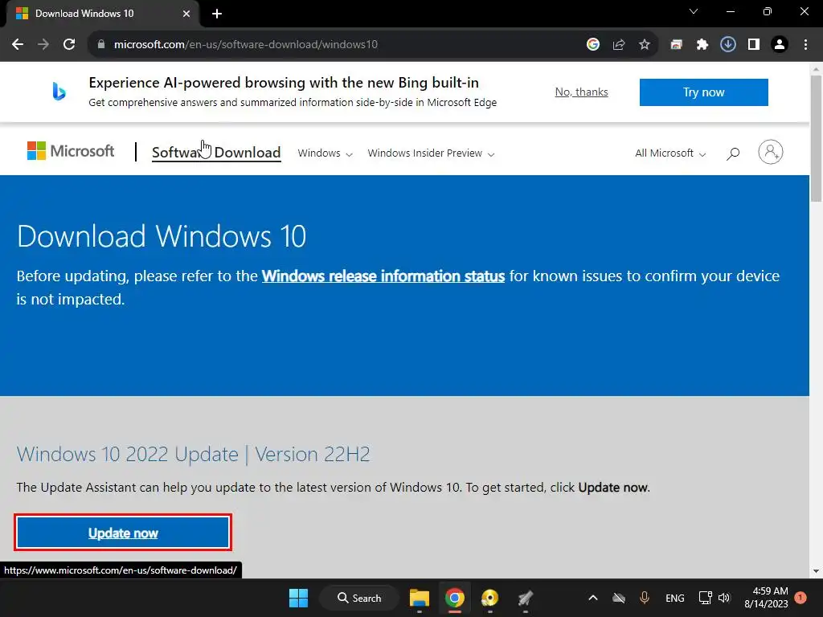Show hidden system tray icons
This screenshot has width=823, height=617.
click(593, 598)
